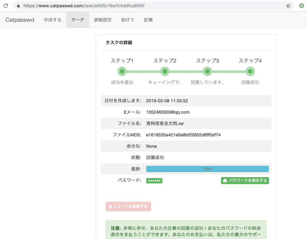Image resolution: width=307 pixels, height=239 pixels.
Task: Open the 価格設定 page
Action: pyautogui.click(x=102, y=20)
